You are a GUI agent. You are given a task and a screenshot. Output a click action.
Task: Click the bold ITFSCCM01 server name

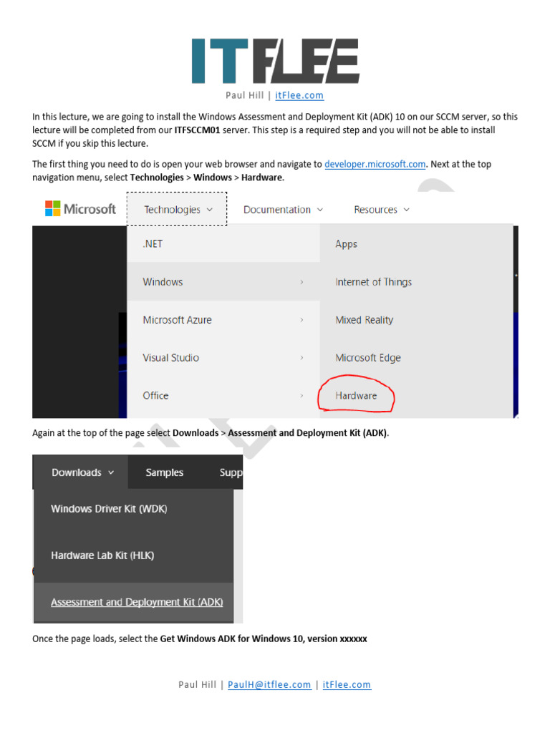[197, 130]
